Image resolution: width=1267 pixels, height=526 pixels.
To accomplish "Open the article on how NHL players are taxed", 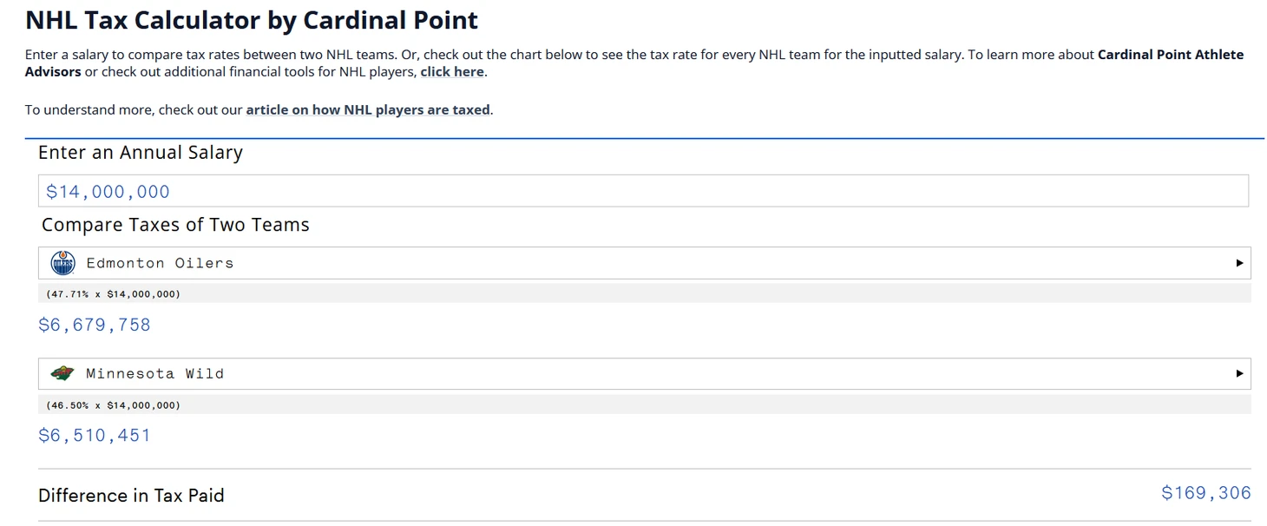I will click(x=368, y=110).
